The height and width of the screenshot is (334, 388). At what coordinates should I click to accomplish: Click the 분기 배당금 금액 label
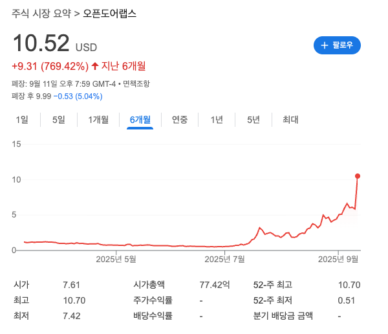[283, 316]
